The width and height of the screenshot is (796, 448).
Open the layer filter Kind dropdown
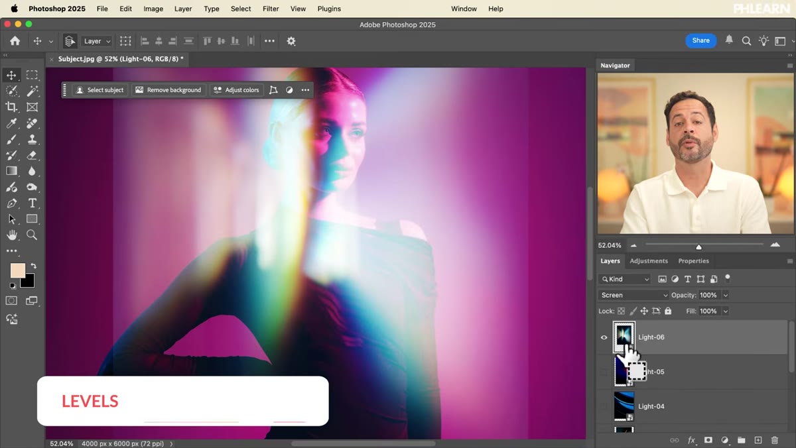[625, 279]
